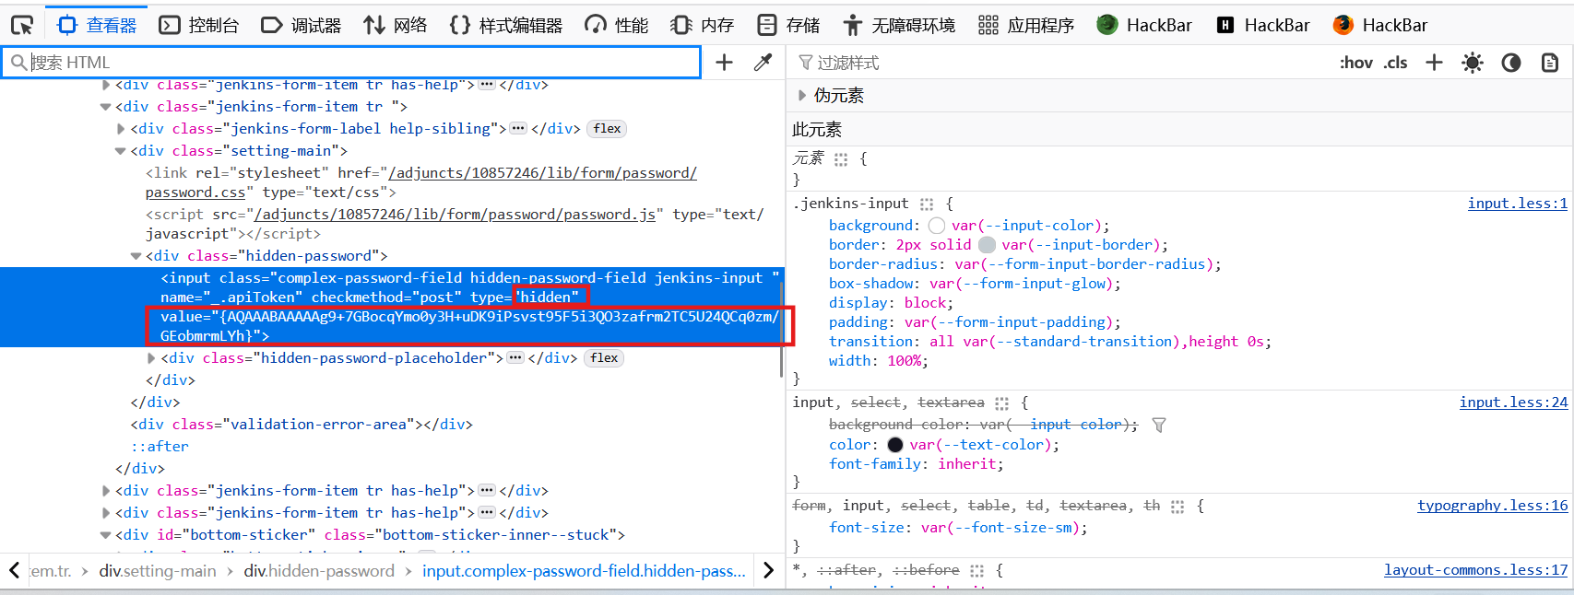Open the Storage (存储) tab
Viewport: 1574px width, 595px height.
pyautogui.click(x=788, y=25)
